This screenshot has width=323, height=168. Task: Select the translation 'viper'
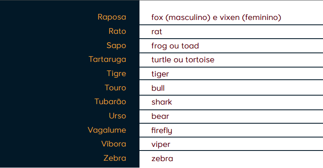161,144
